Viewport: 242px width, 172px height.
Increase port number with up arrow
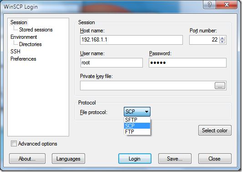click(222, 38)
